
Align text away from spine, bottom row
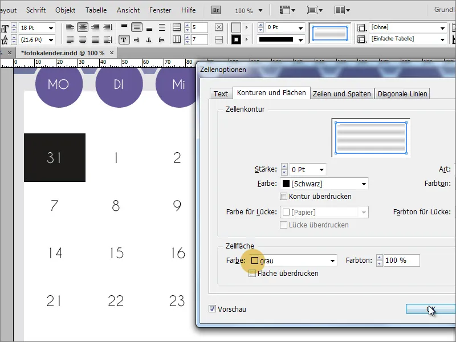click(108, 39)
